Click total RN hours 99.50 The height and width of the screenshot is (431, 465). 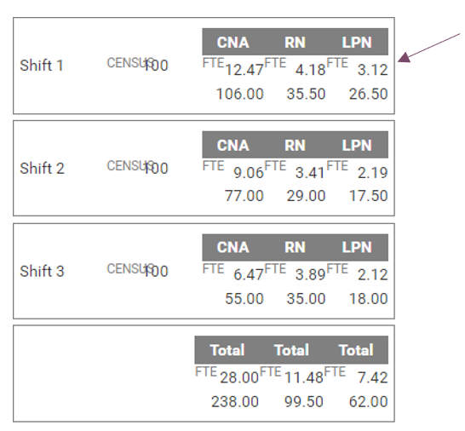click(x=304, y=402)
